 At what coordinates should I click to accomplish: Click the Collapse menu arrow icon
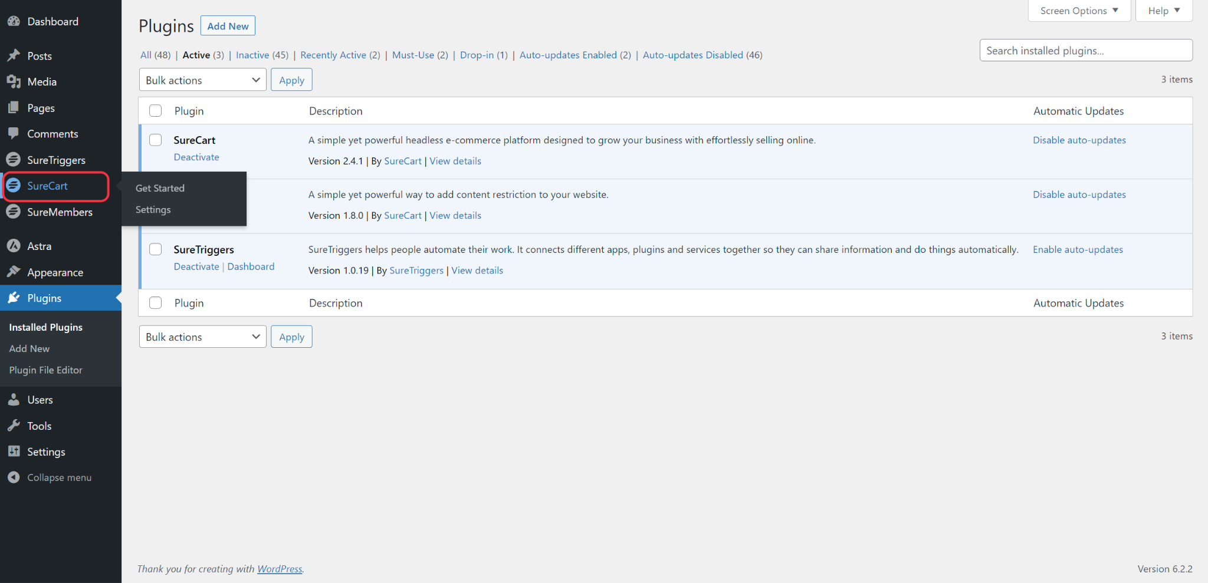pos(14,477)
